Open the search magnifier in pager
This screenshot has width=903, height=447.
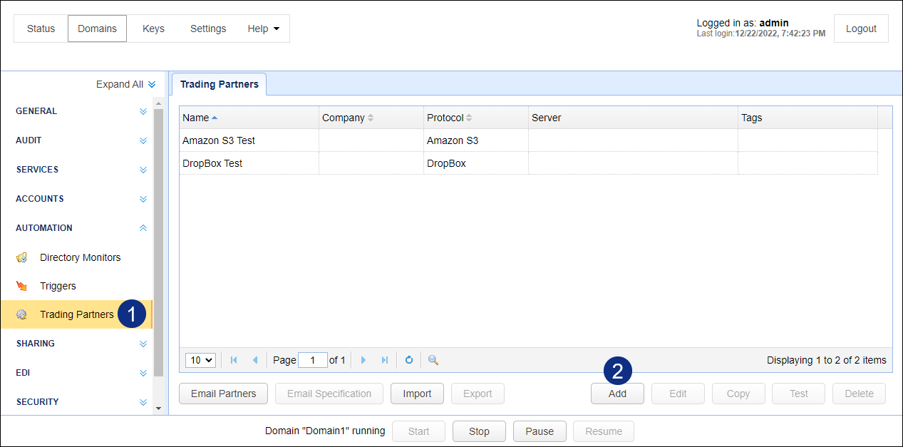click(x=433, y=360)
